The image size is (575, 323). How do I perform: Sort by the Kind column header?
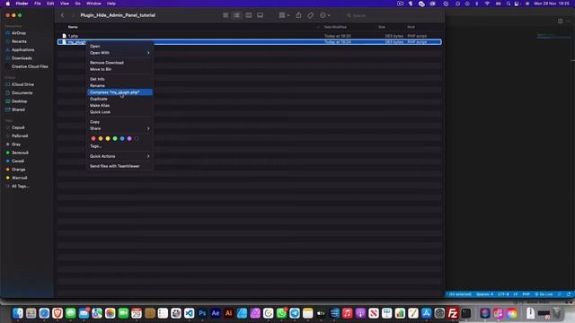411,27
